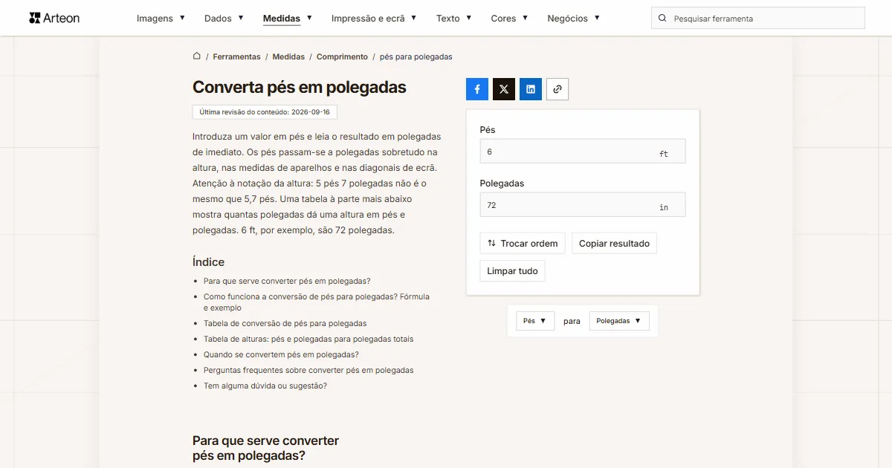The image size is (892, 468).
Task: Open the Imagens menu
Action: [x=161, y=18]
